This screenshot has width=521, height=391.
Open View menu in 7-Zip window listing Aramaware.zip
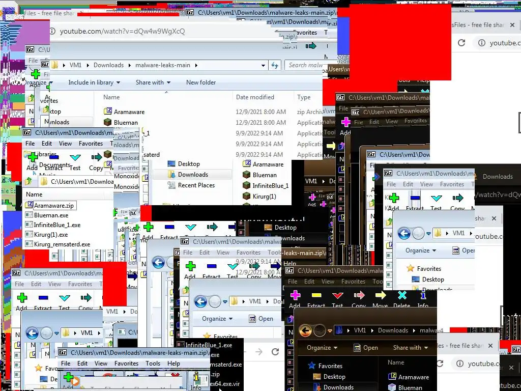tap(65, 143)
